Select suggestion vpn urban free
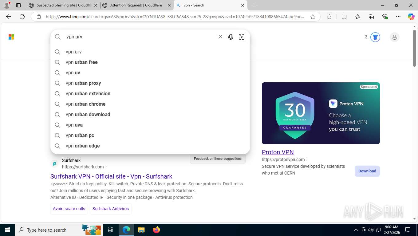Image resolution: width=418 pixels, height=236 pixels. pos(150,62)
